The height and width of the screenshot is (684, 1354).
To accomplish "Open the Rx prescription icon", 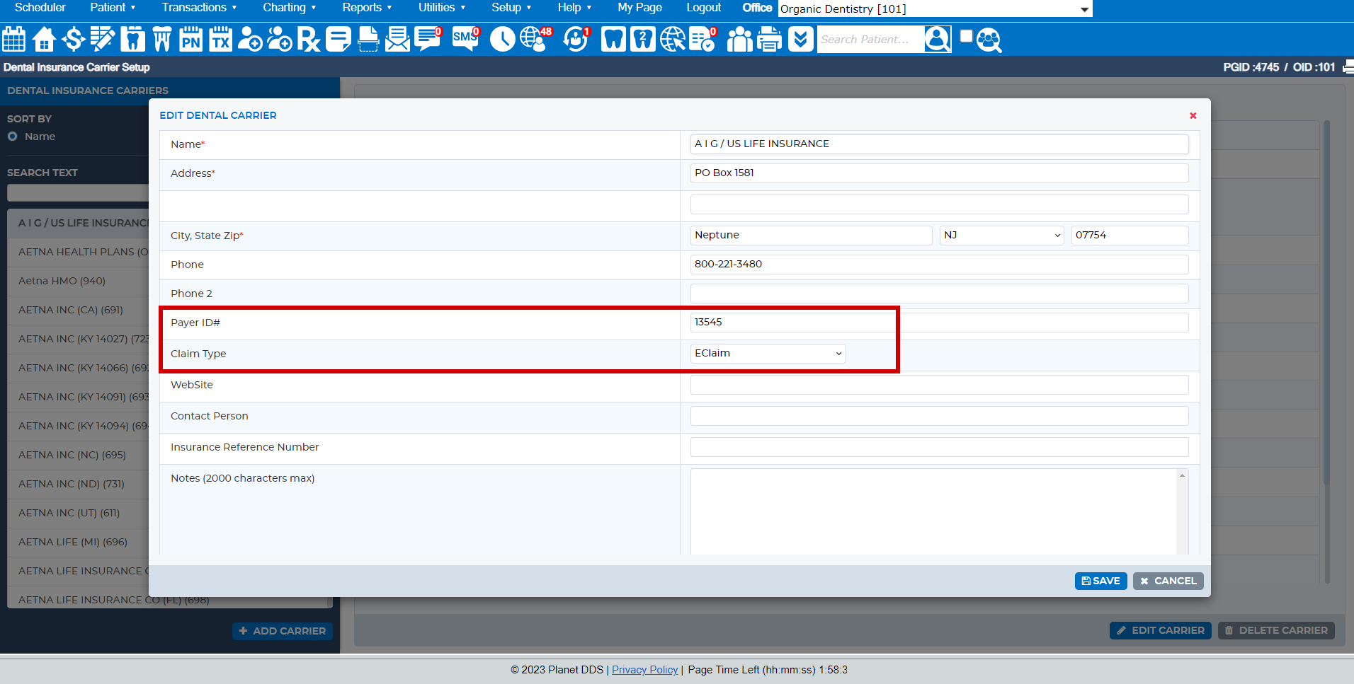I will click(x=309, y=40).
